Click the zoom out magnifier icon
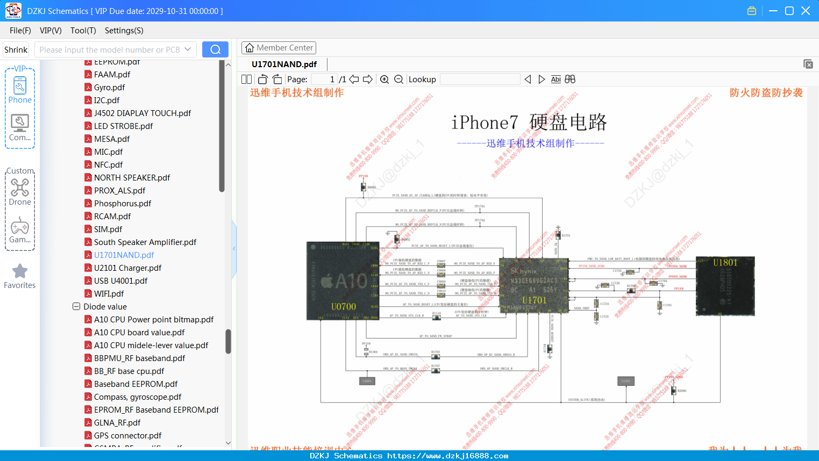 click(398, 79)
